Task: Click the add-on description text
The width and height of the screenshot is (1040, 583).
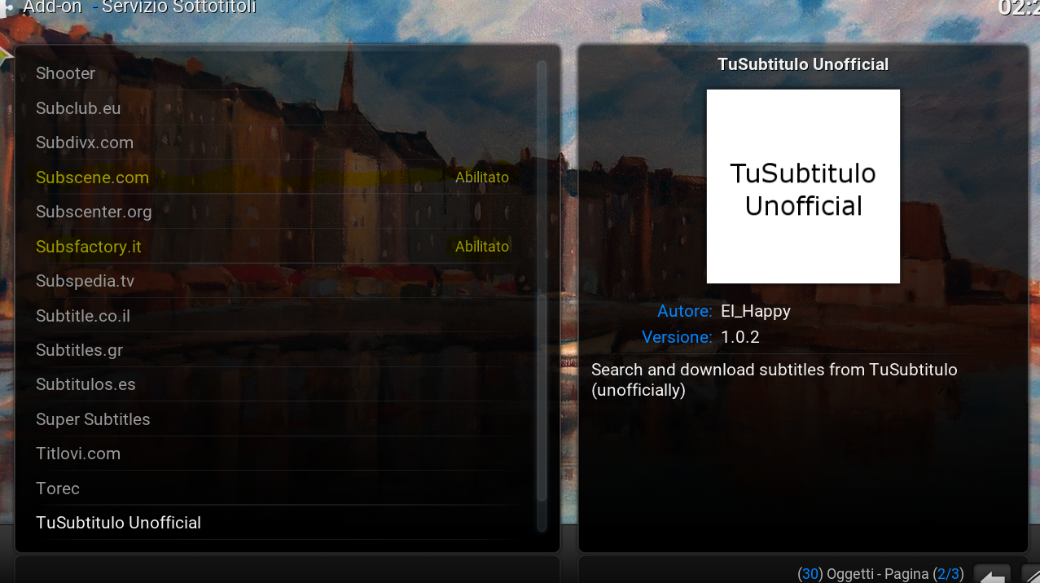Action: click(x=774, y=379)
